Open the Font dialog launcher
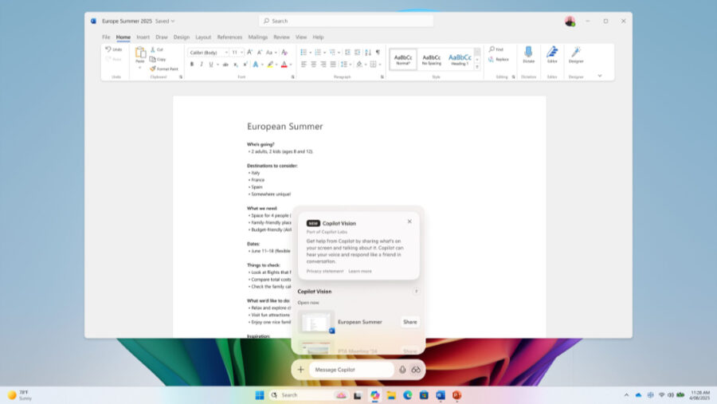Viewport: 717px width, 404px height. pyautogui.click(x=293, y=77)
